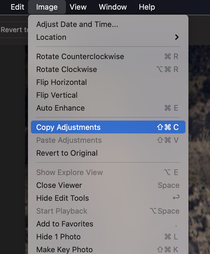Click the Revert to Original toolbar button
Image resolution: width=210 pixels, height=254 pixels.
pos(14,30)
